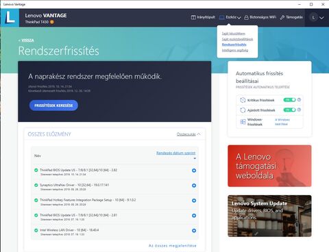
Task: Select first Eszköz dropdown entry Saját készülékem
Action: pyautogui.click(x=233, y=34)
